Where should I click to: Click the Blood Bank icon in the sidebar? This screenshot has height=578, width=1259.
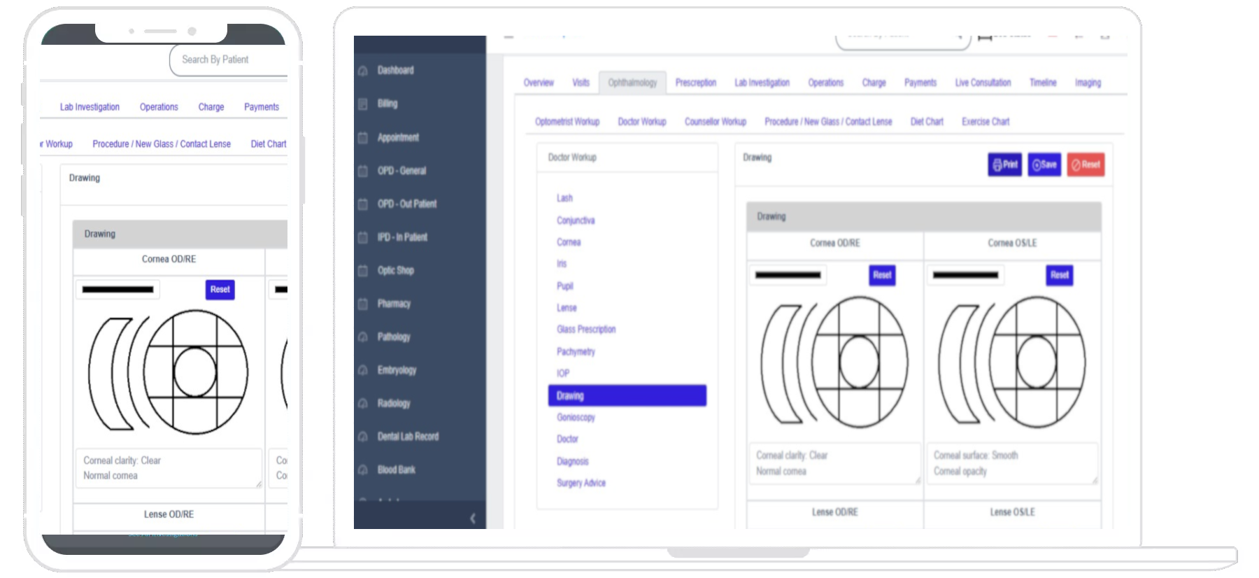click(363, 470)
